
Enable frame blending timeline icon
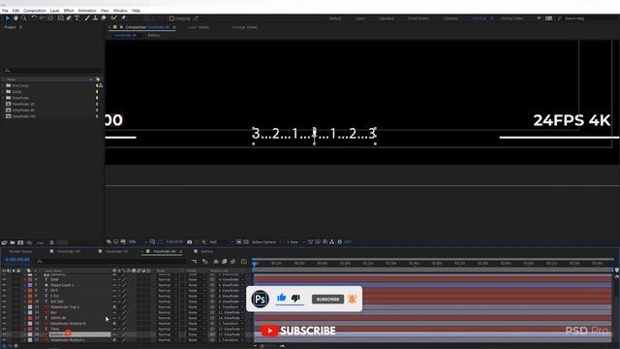[x=224, y=261]
